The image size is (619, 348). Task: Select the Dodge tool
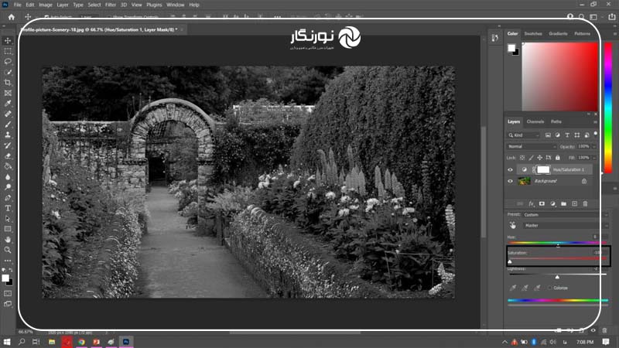point(8,187)
